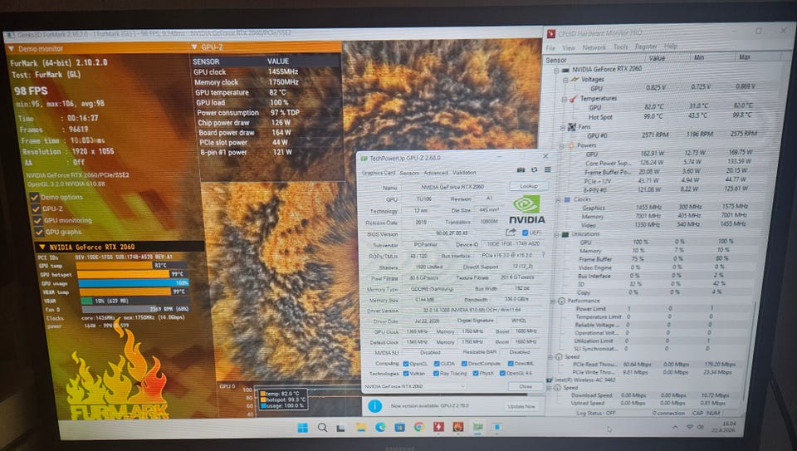The width and height of the screenshot is (797, 451).
Task: Click the Value column header in HWMonitor
Action: (x=657, y=58)
